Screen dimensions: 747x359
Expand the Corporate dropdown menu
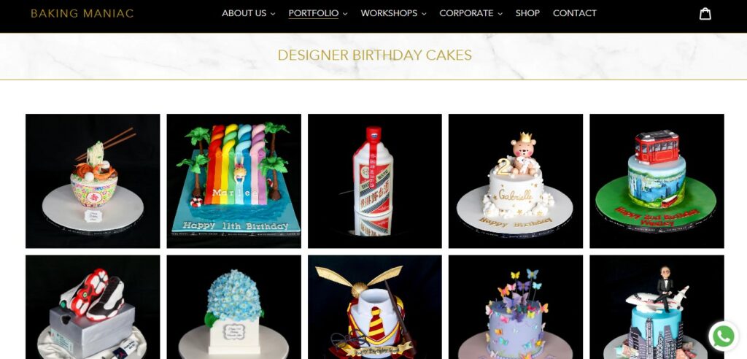[x=471, y=13]
